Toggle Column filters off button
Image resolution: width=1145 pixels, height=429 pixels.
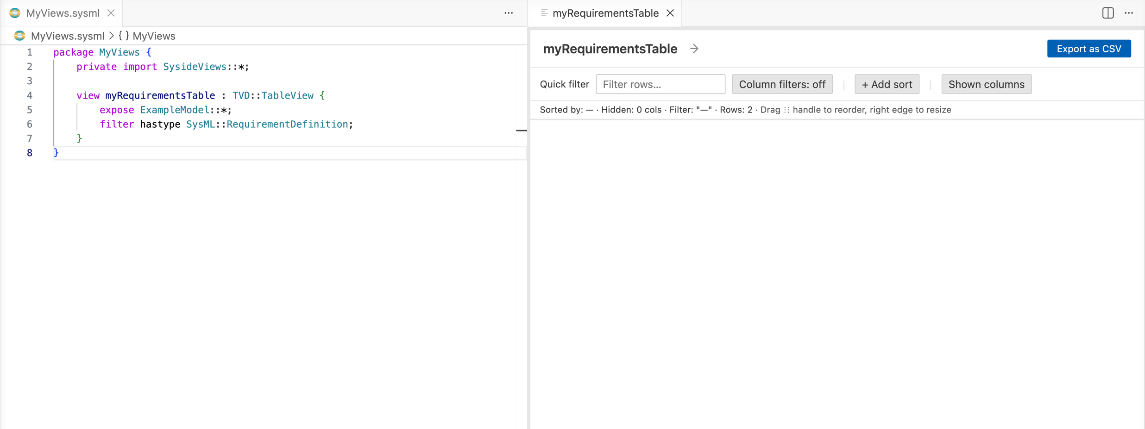tap(782, 84)
